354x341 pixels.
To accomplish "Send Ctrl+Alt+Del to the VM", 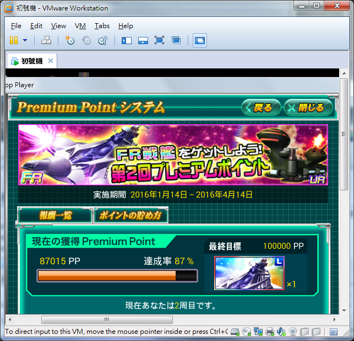I will (46, 40).
